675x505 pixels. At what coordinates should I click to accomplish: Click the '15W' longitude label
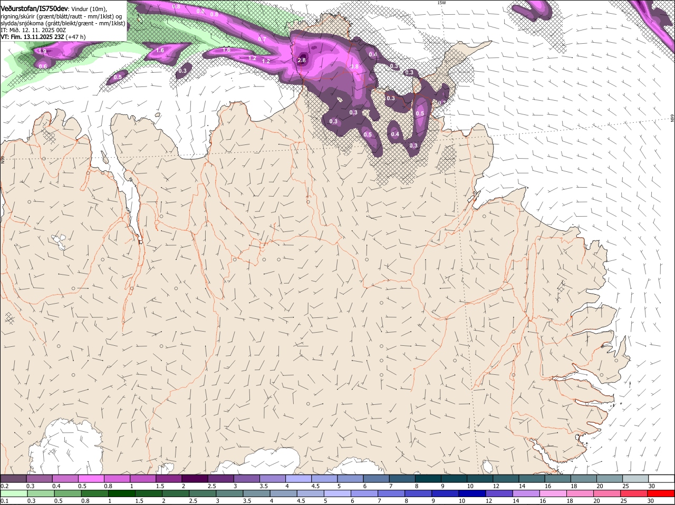(x=441, y=3)
